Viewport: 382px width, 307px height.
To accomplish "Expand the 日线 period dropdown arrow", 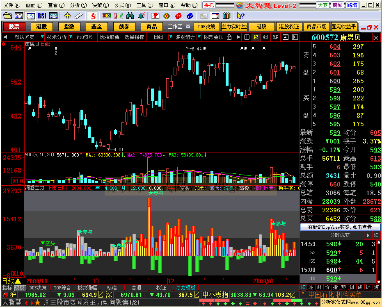I will coord(171,37).
